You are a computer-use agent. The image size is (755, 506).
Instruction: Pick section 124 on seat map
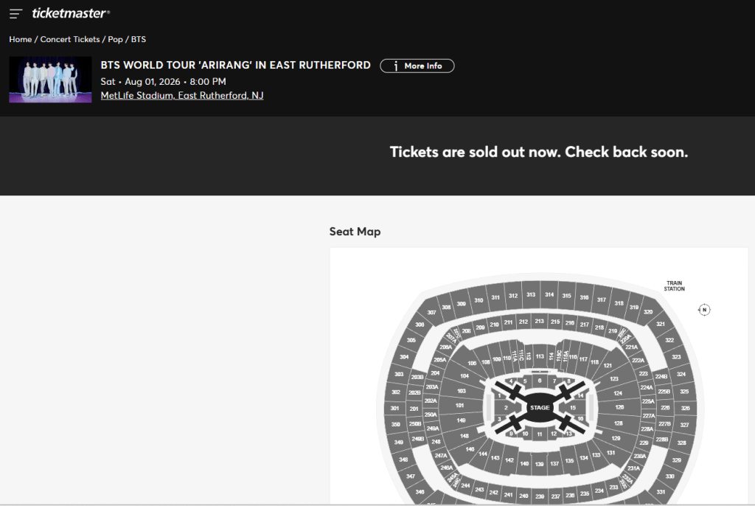point(618,393)
